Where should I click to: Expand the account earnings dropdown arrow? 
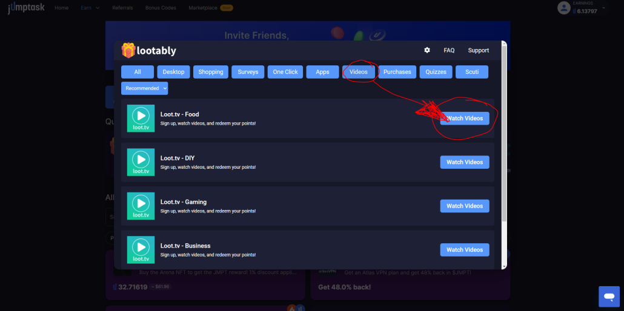pyautogui.click(x=603, y=8)
